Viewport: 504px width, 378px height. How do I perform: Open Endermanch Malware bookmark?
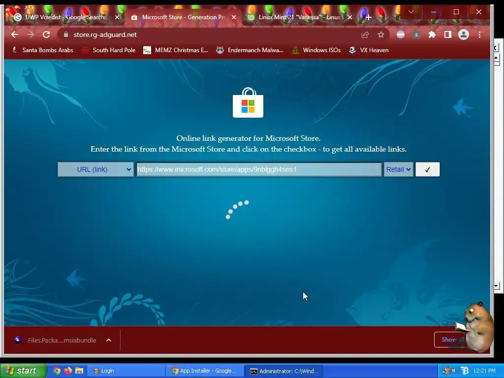[250, 50]
